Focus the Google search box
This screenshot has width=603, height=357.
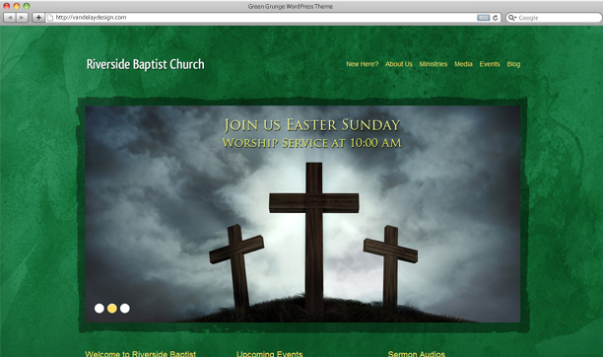pyautogui.click(x=554, y=18)
